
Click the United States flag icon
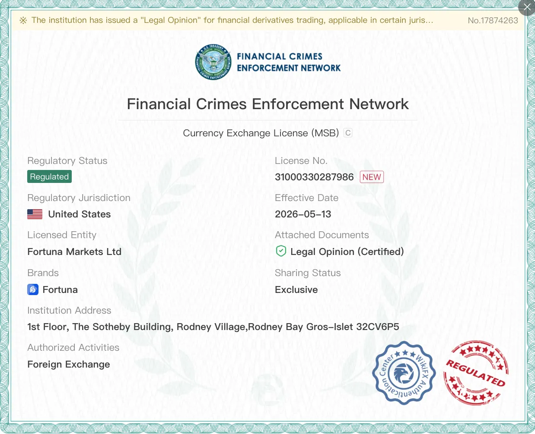coord(35,214)
